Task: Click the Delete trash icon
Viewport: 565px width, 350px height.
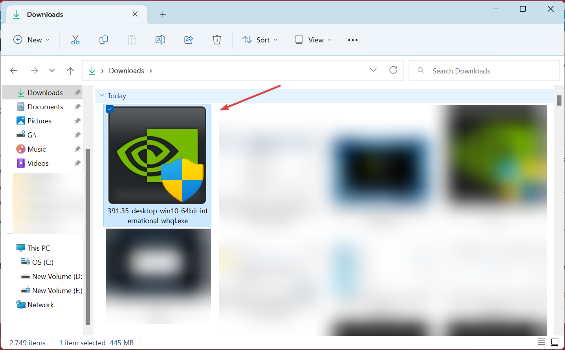Action: point(217,40)
